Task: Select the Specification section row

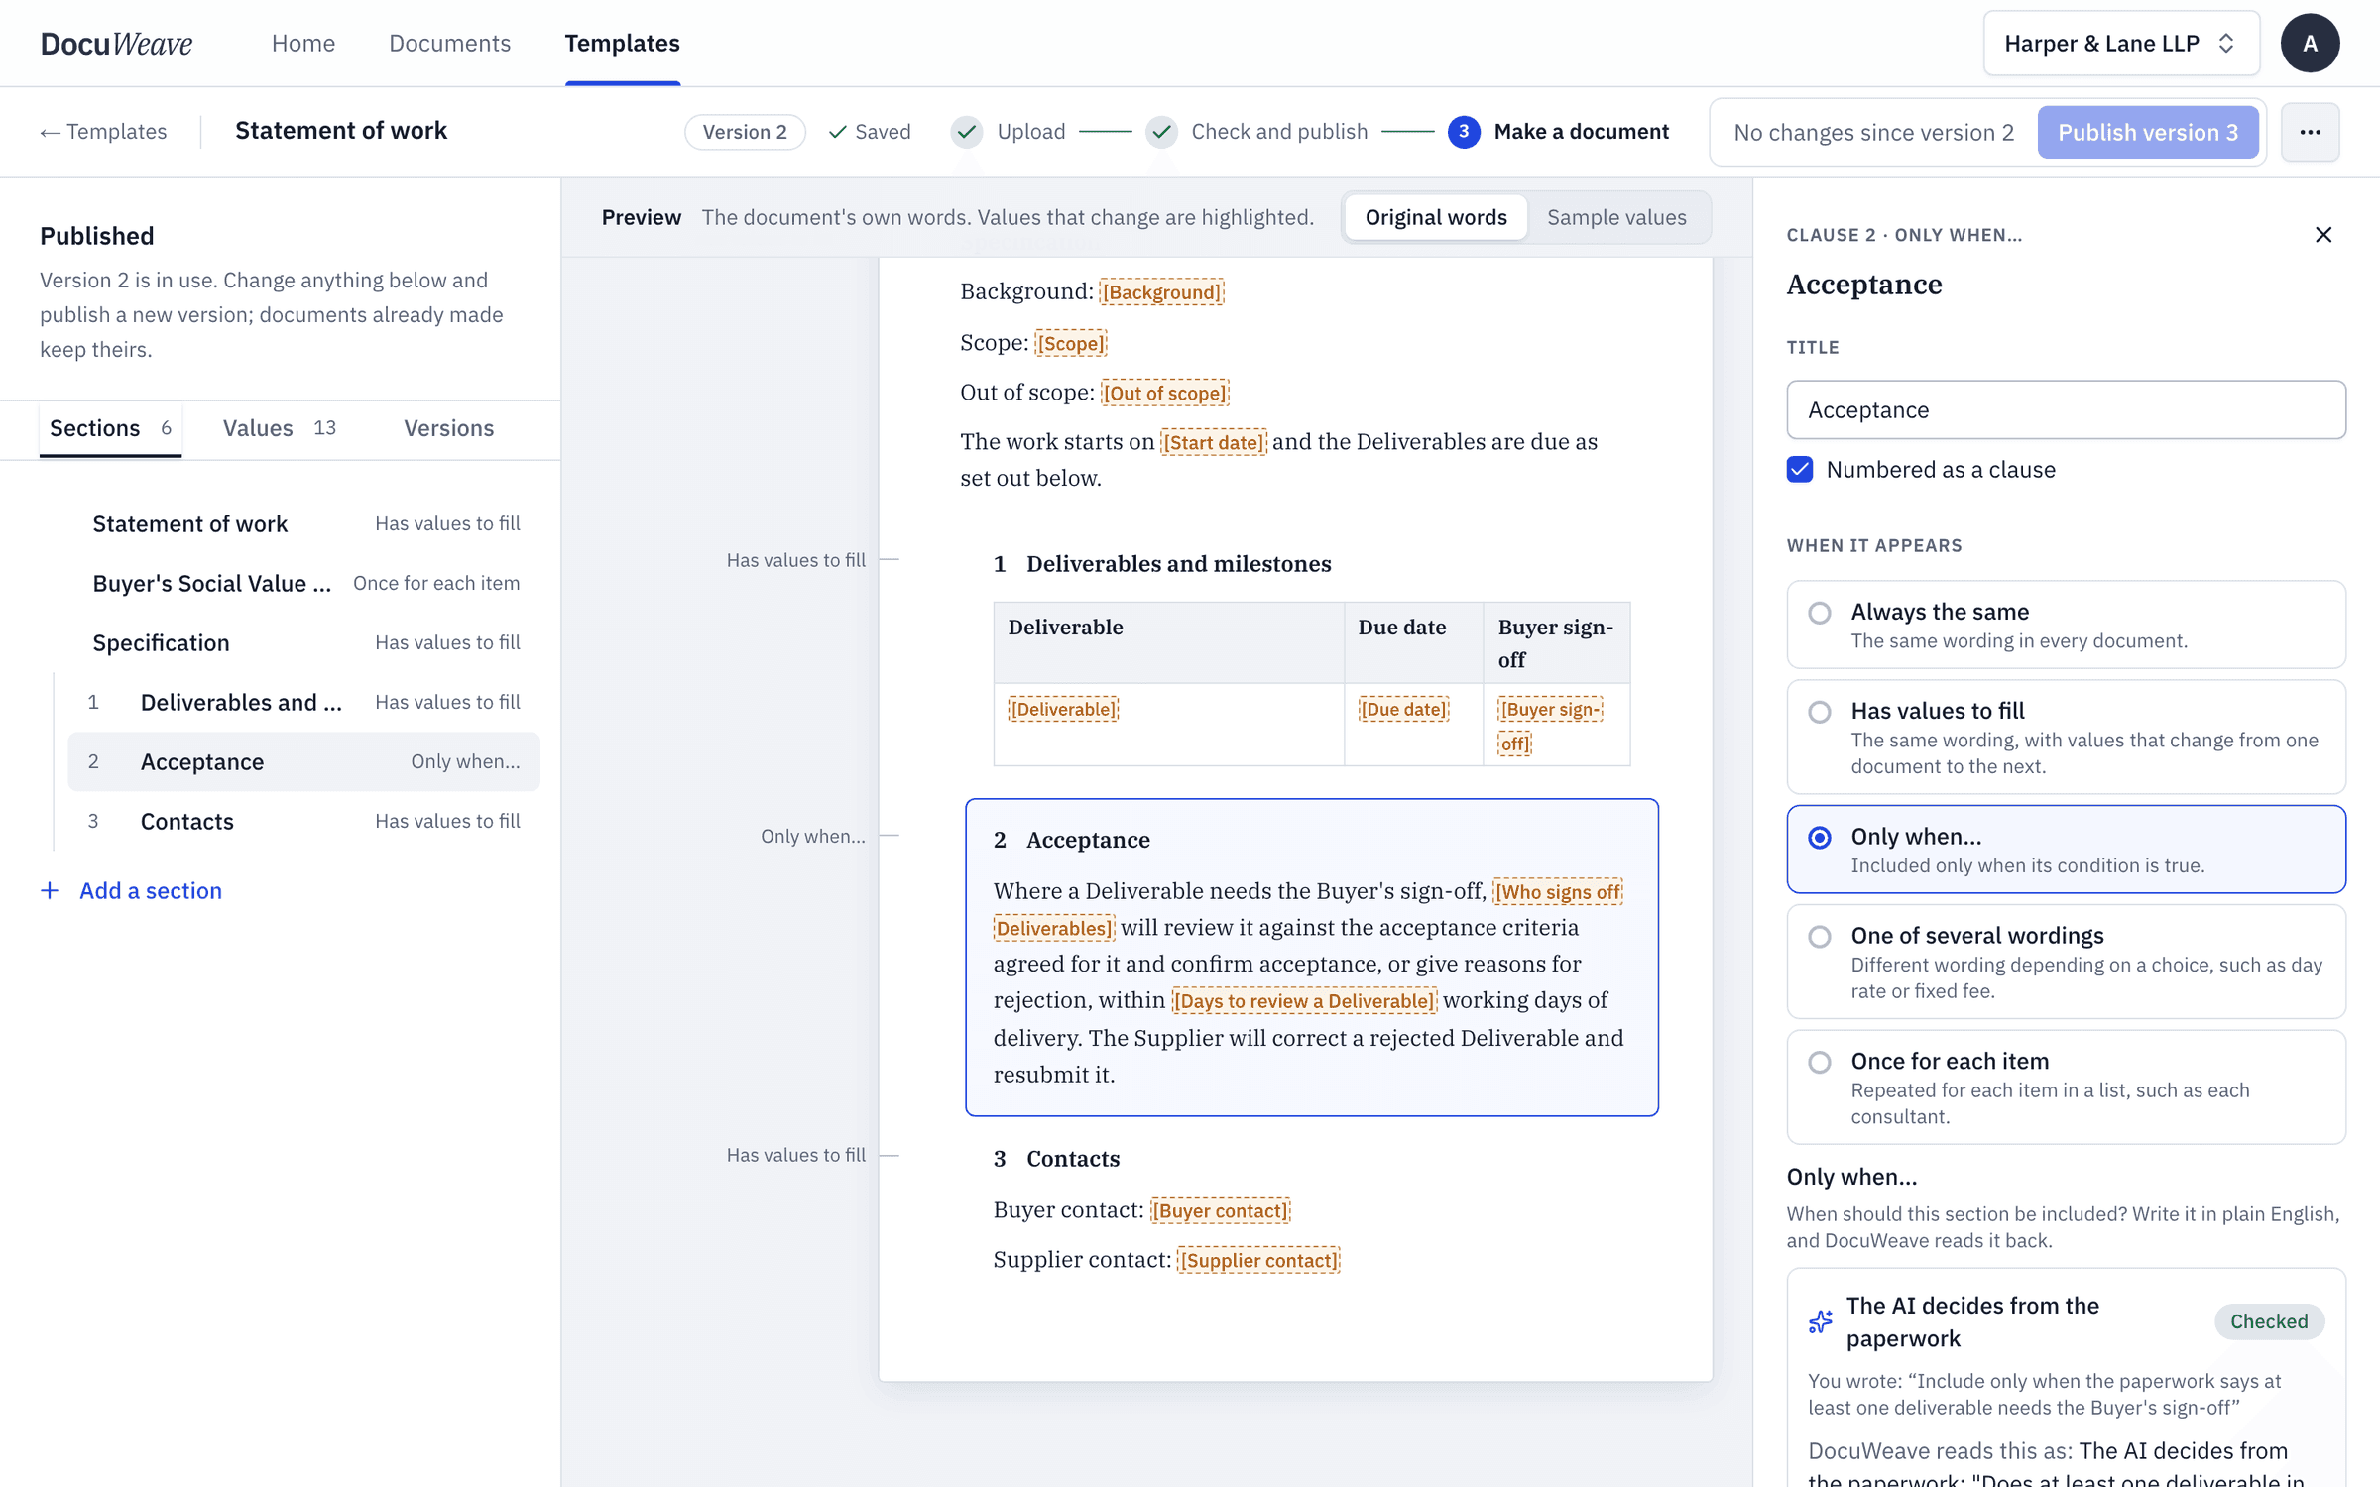Action: [303, 642]
